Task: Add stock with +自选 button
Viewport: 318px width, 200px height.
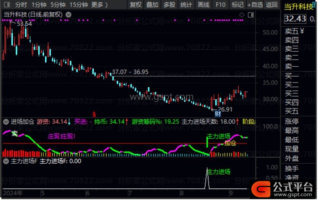Action: coord(255,5)
